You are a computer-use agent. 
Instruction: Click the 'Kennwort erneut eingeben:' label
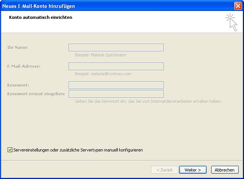tap(36, 94)
